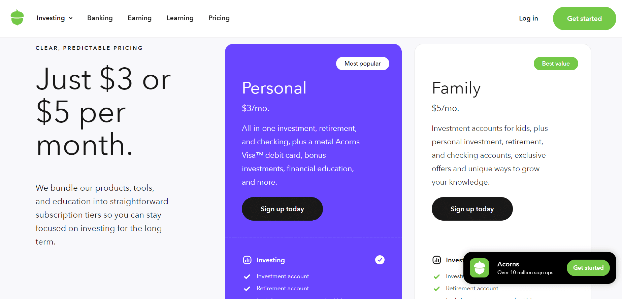Sign up today for the Personal plan
The height and width of the screenshot is (299, 622).
click(x=282, y=209)
